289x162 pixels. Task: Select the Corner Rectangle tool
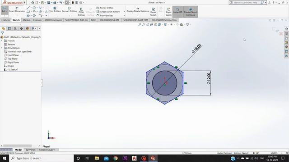[x=28, y=12]
